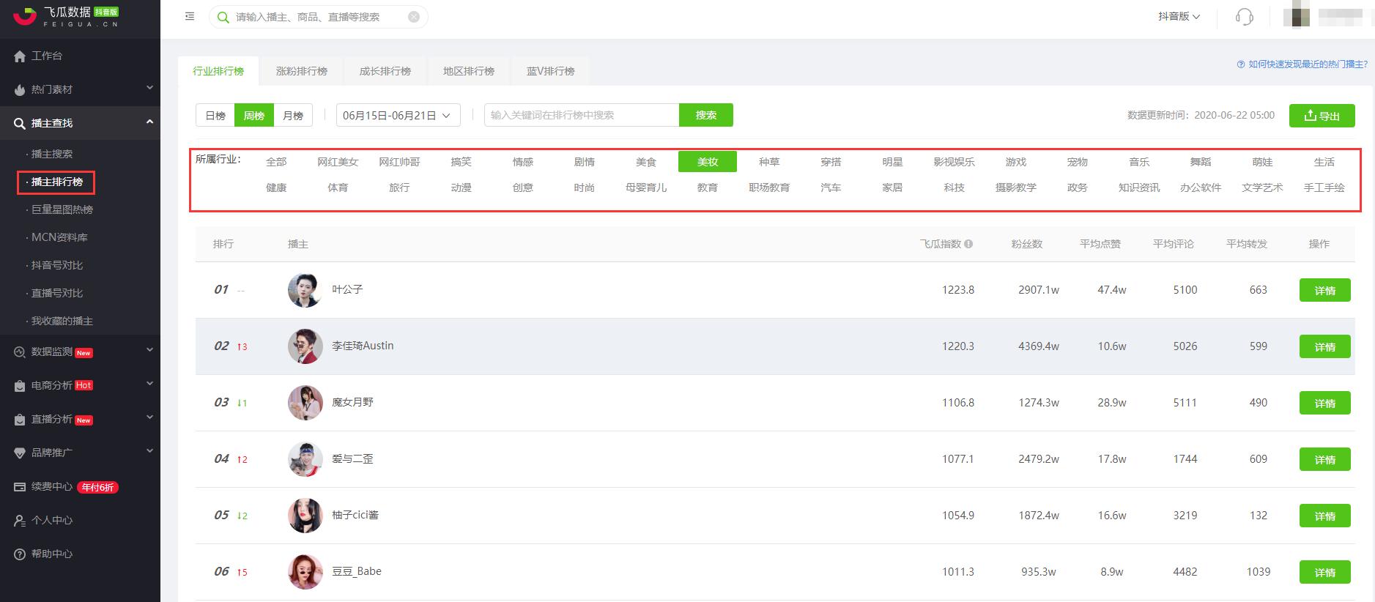Screen dimensions: 1375x602
Task: Click the 热门素材 flame icon
Action: (x=20, y=90)
